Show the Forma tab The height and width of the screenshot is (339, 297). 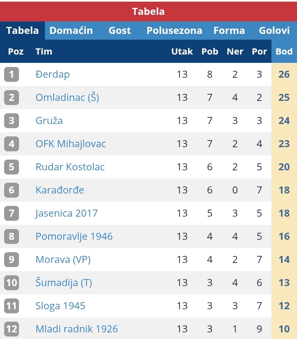(x=229, y=31)
